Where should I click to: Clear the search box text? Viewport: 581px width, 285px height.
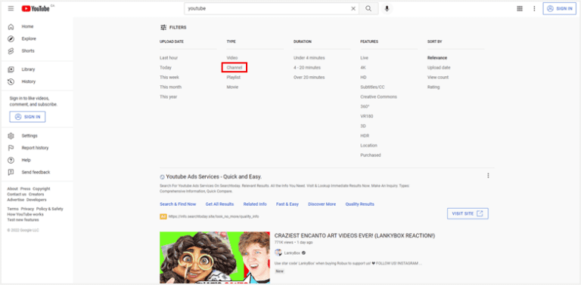[x=353, y=8]
